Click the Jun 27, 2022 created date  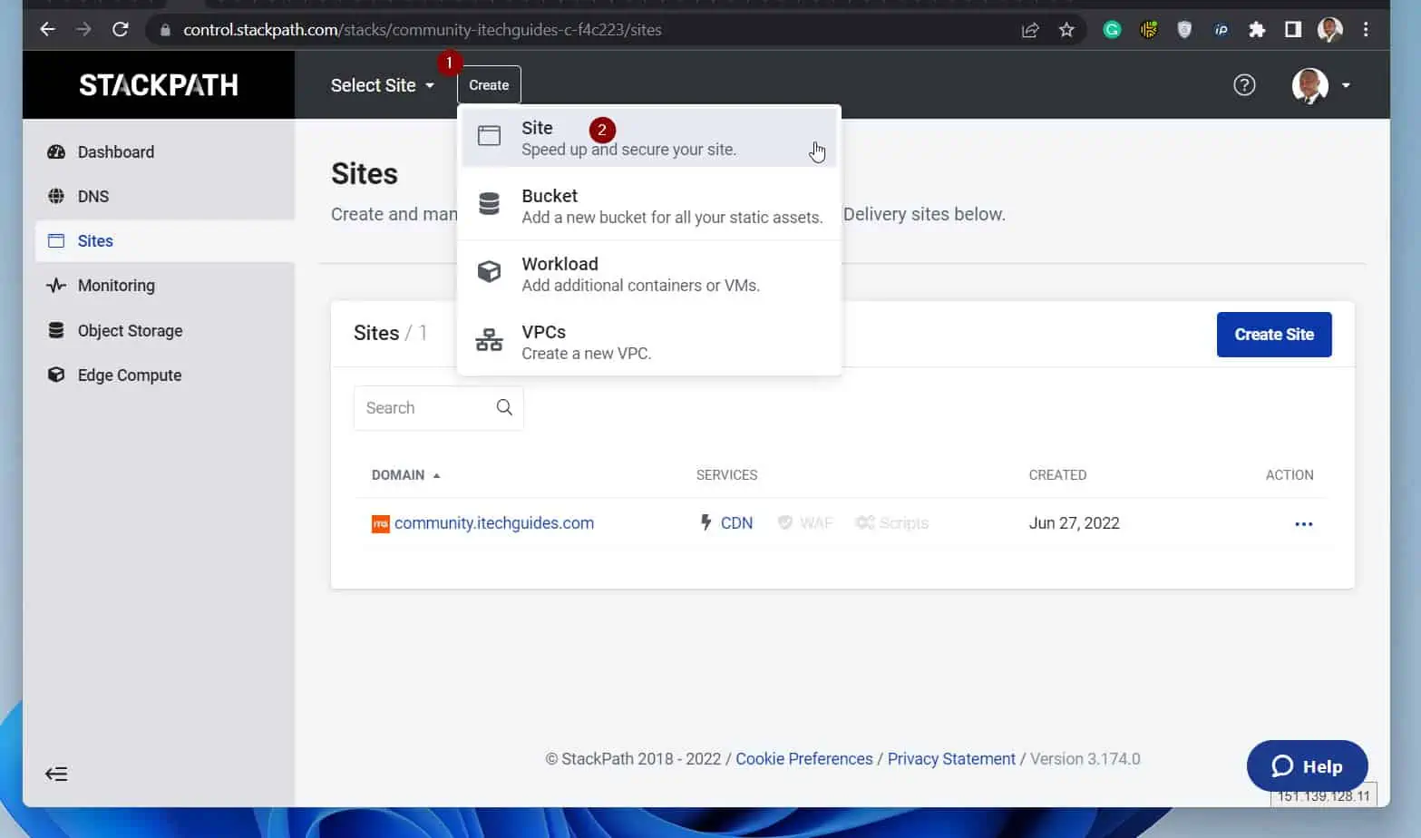[x=1074, y=523]
